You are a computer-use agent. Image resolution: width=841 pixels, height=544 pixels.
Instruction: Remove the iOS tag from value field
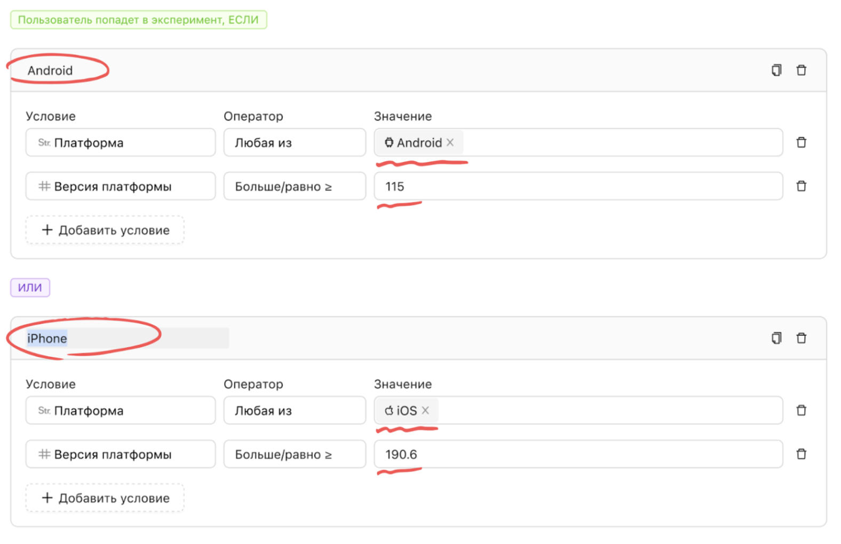[425, 410]
